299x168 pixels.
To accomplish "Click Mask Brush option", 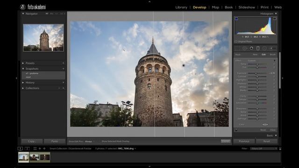I will coord(273,55).
